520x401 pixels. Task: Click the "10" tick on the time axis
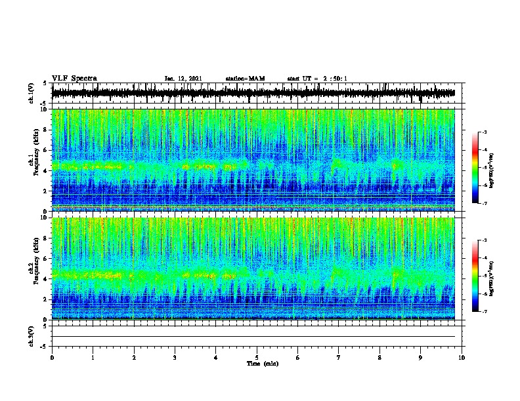[x=462, y=358]
